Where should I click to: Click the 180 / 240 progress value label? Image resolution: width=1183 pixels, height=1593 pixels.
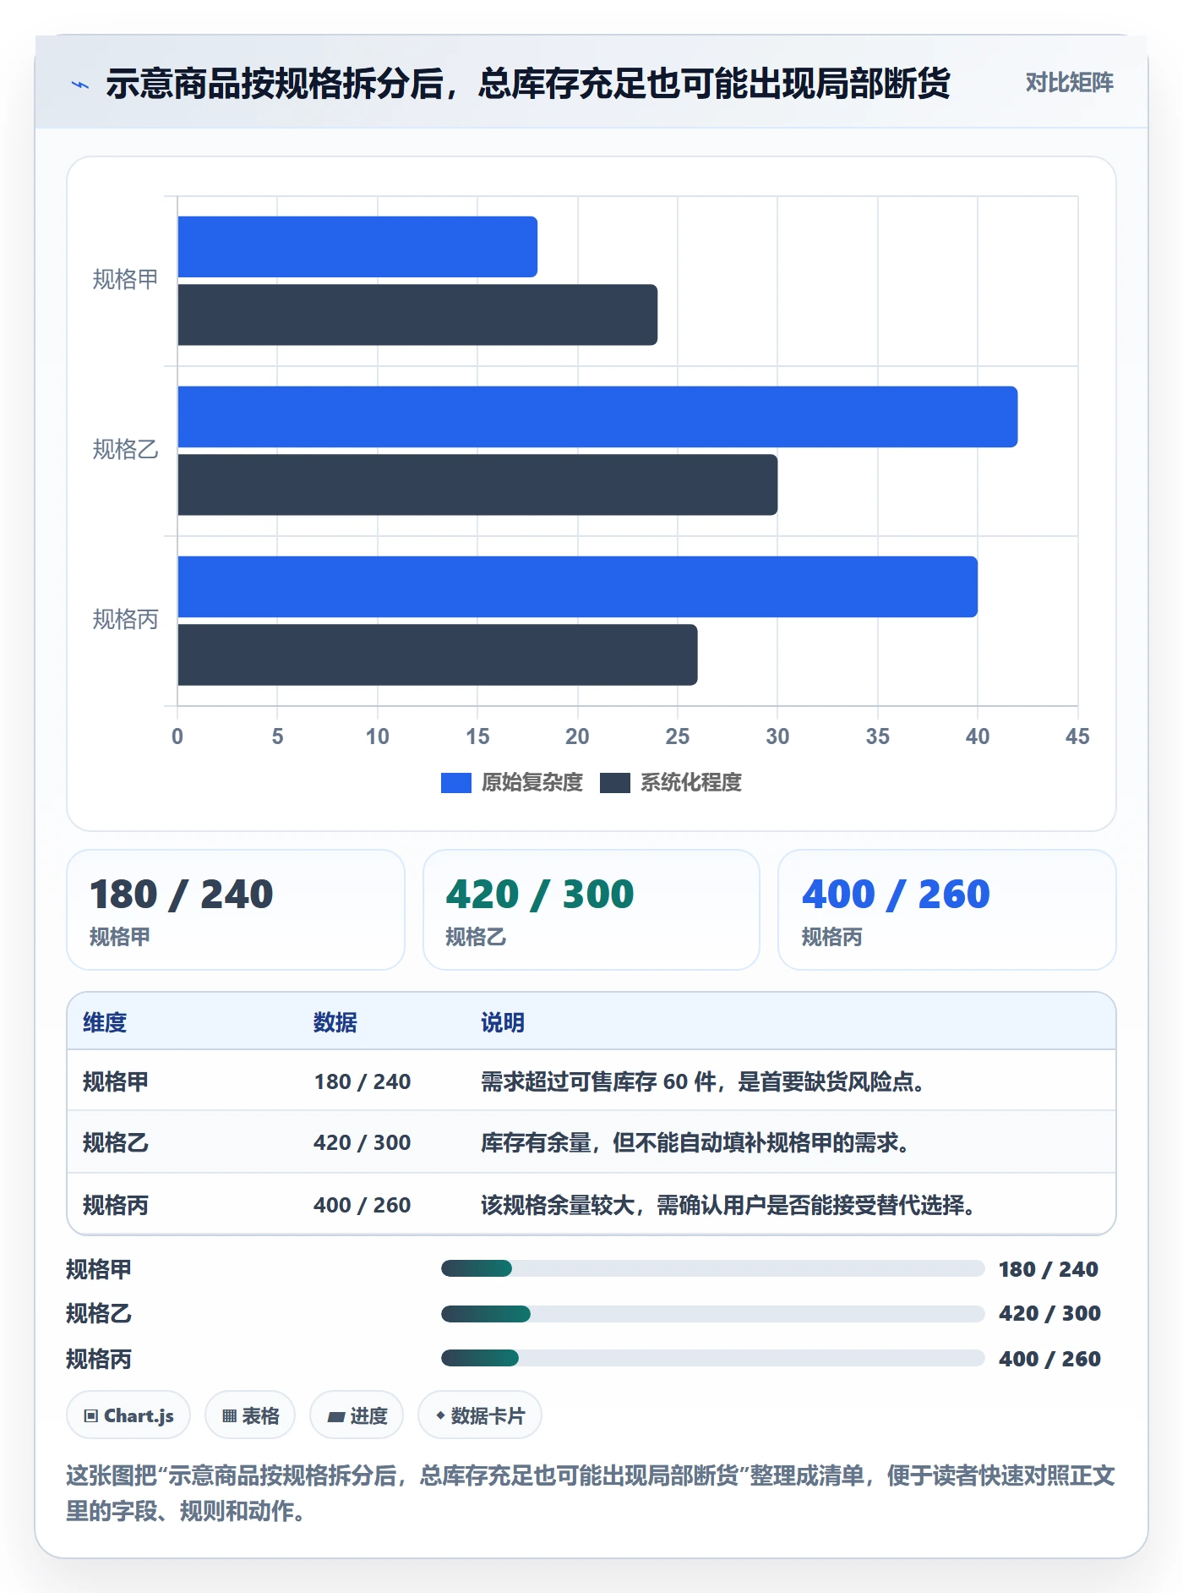point(1049,1269)
